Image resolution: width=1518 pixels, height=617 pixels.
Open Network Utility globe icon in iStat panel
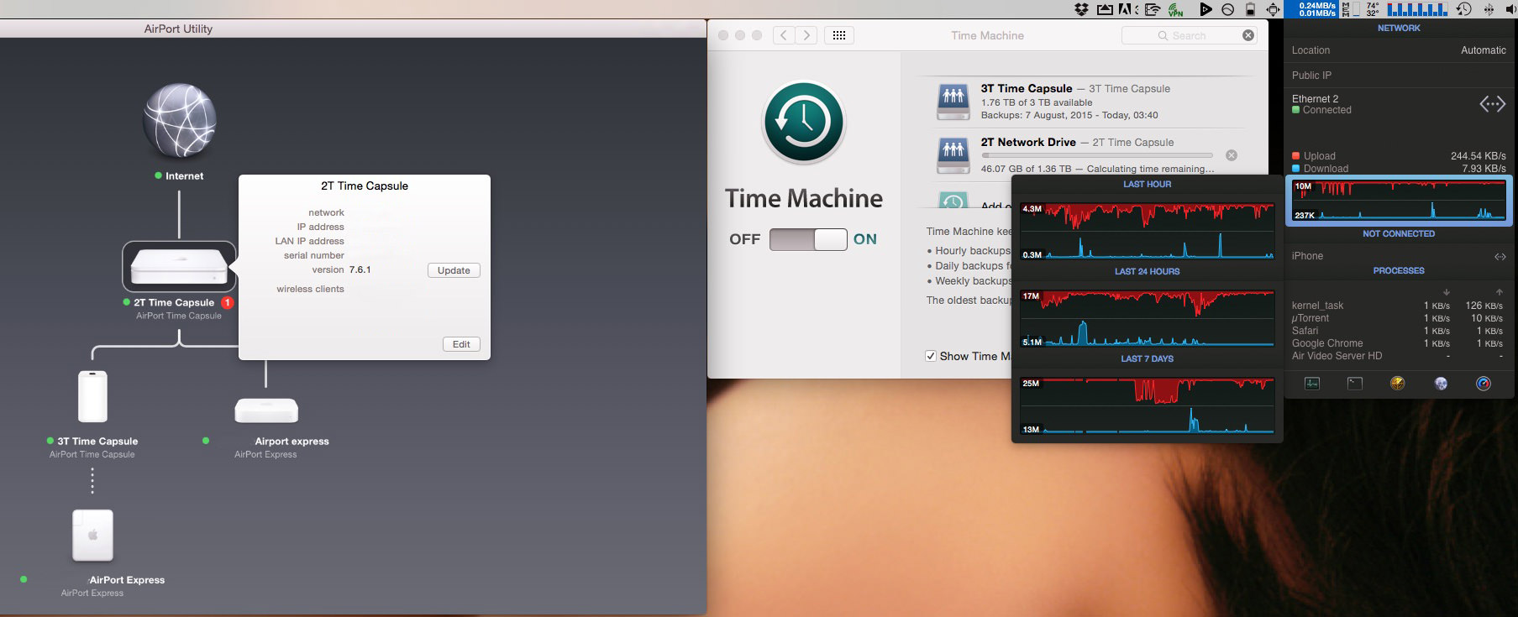click(1441, 384)
